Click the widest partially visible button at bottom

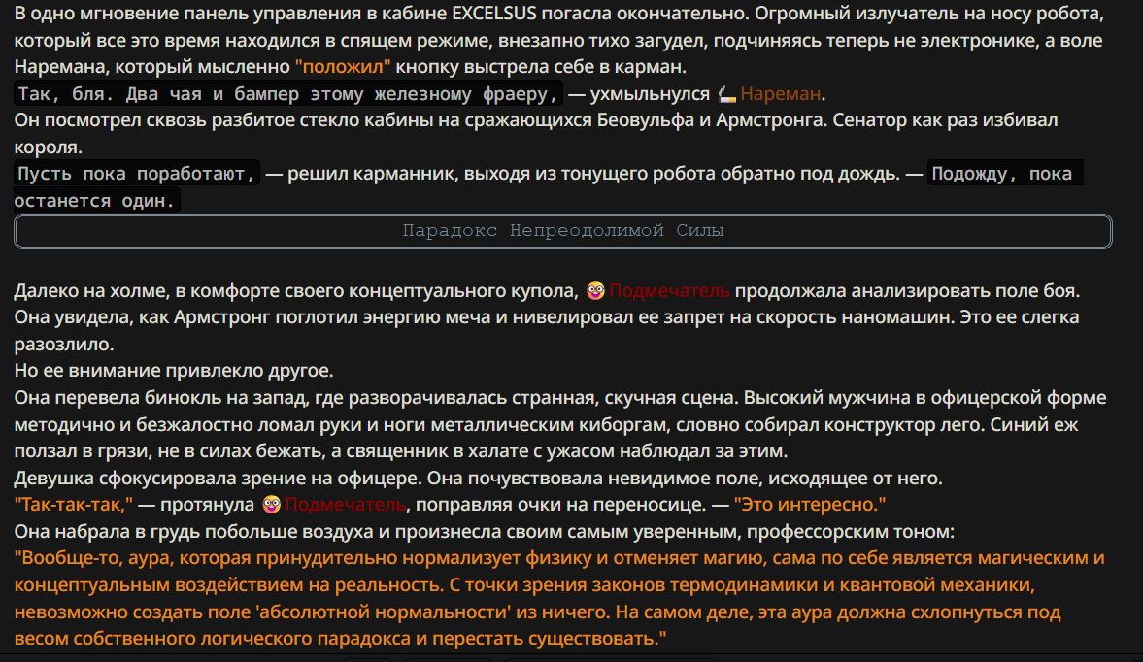point(610,660)
